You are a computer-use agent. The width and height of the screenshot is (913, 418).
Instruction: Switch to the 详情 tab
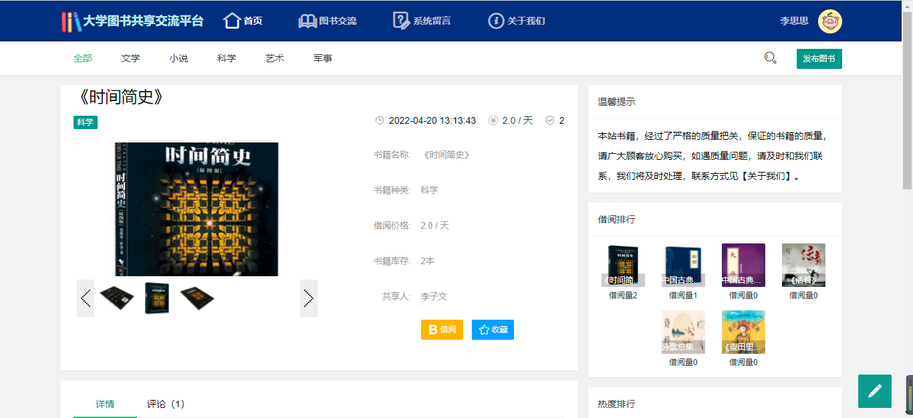(x=105, y=404)
